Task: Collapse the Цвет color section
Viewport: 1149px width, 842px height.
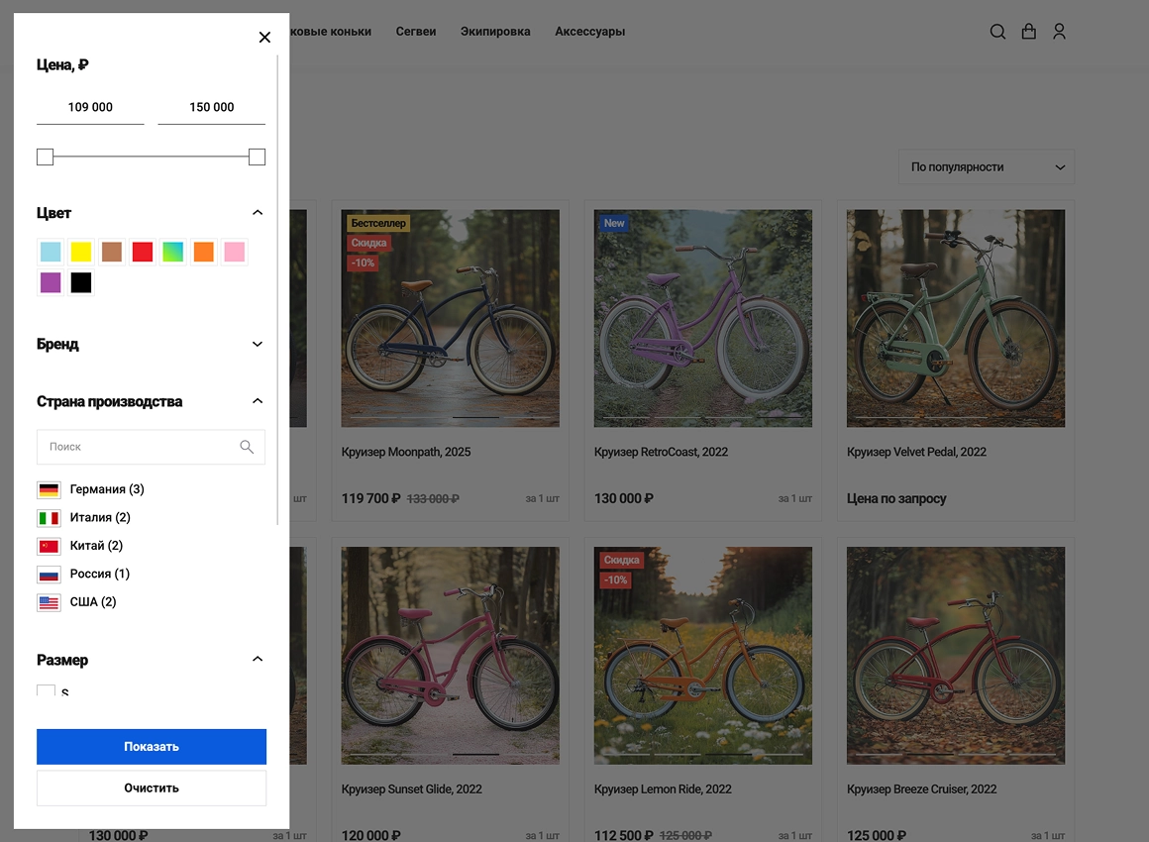Action: (x=258, y=213)
